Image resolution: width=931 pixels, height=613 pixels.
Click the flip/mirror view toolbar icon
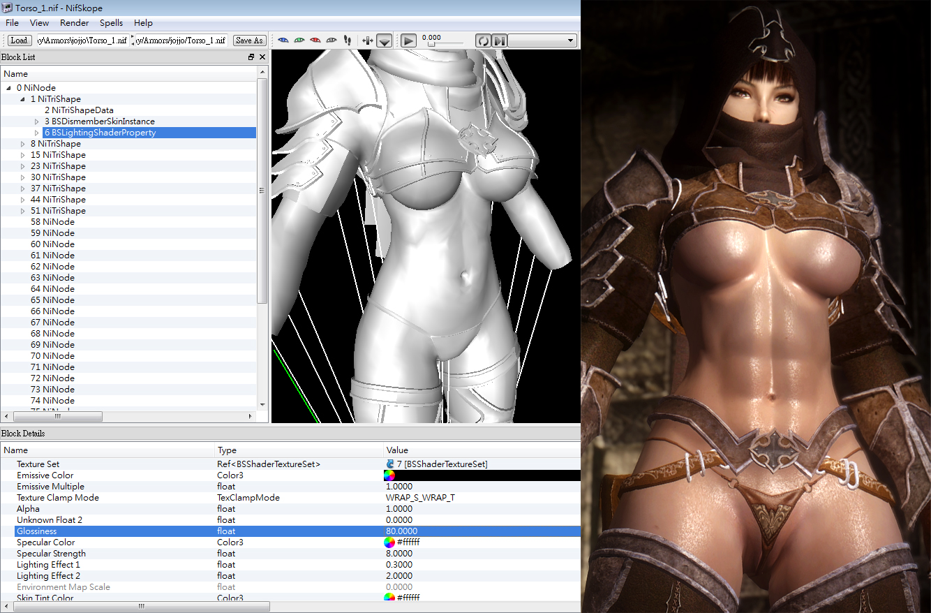tap(368, 40)
